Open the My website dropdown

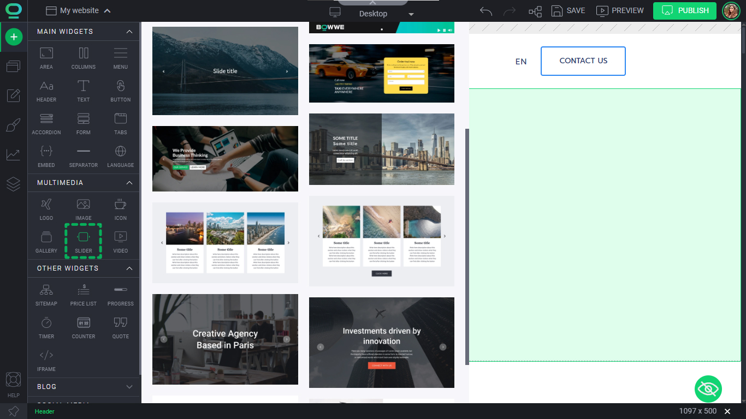point(78,10)
